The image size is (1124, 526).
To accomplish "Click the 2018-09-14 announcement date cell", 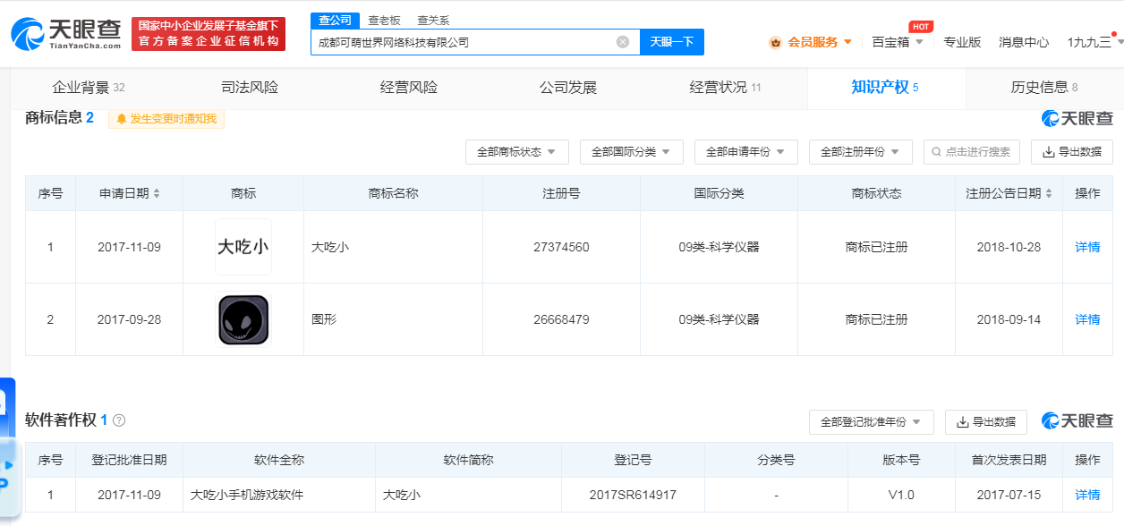I will point(1009,319).
